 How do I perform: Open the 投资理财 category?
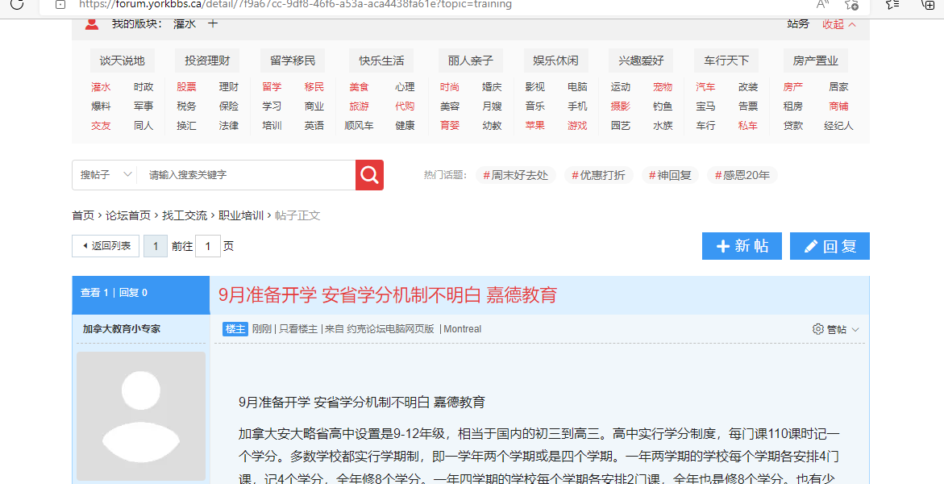click(207, 60)
